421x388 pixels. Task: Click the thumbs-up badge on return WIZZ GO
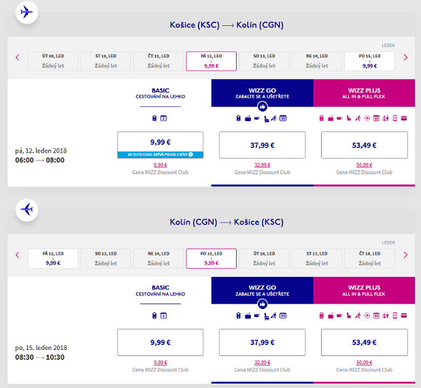click(263, 304)
